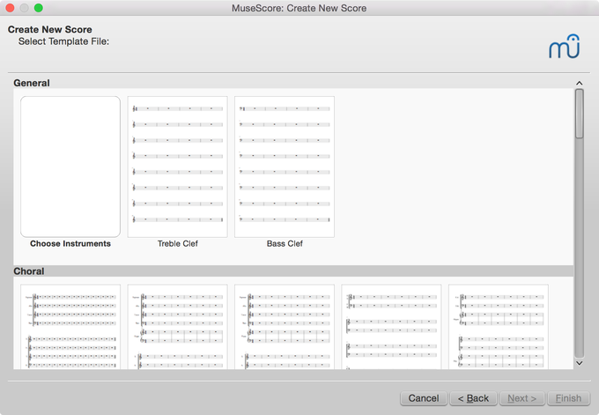Image resolution: width=599 pixels, height=415 pixels.
Task: Click the green zoom window button
Action: tap(39, 8)
